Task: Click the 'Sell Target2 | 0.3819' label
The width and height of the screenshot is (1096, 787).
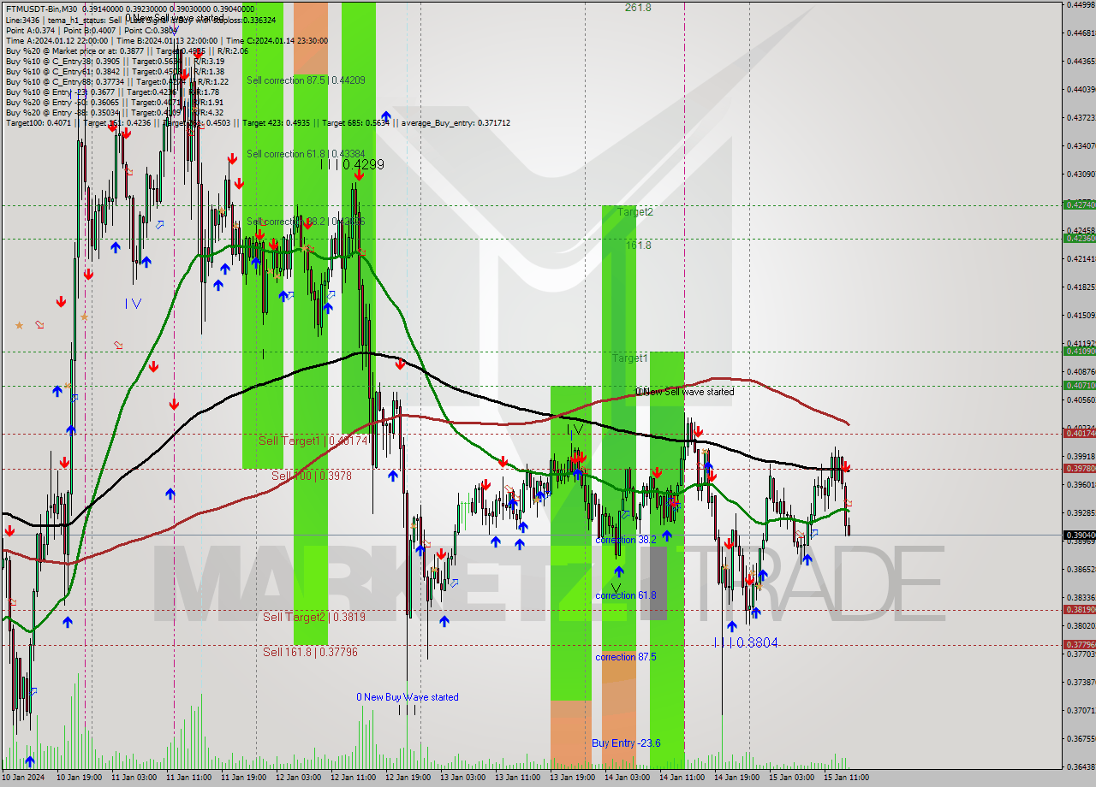Action: pyautogui.click(x=313, y=617)
